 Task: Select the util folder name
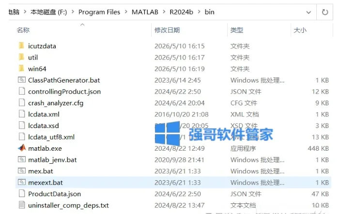pos(33,57)
